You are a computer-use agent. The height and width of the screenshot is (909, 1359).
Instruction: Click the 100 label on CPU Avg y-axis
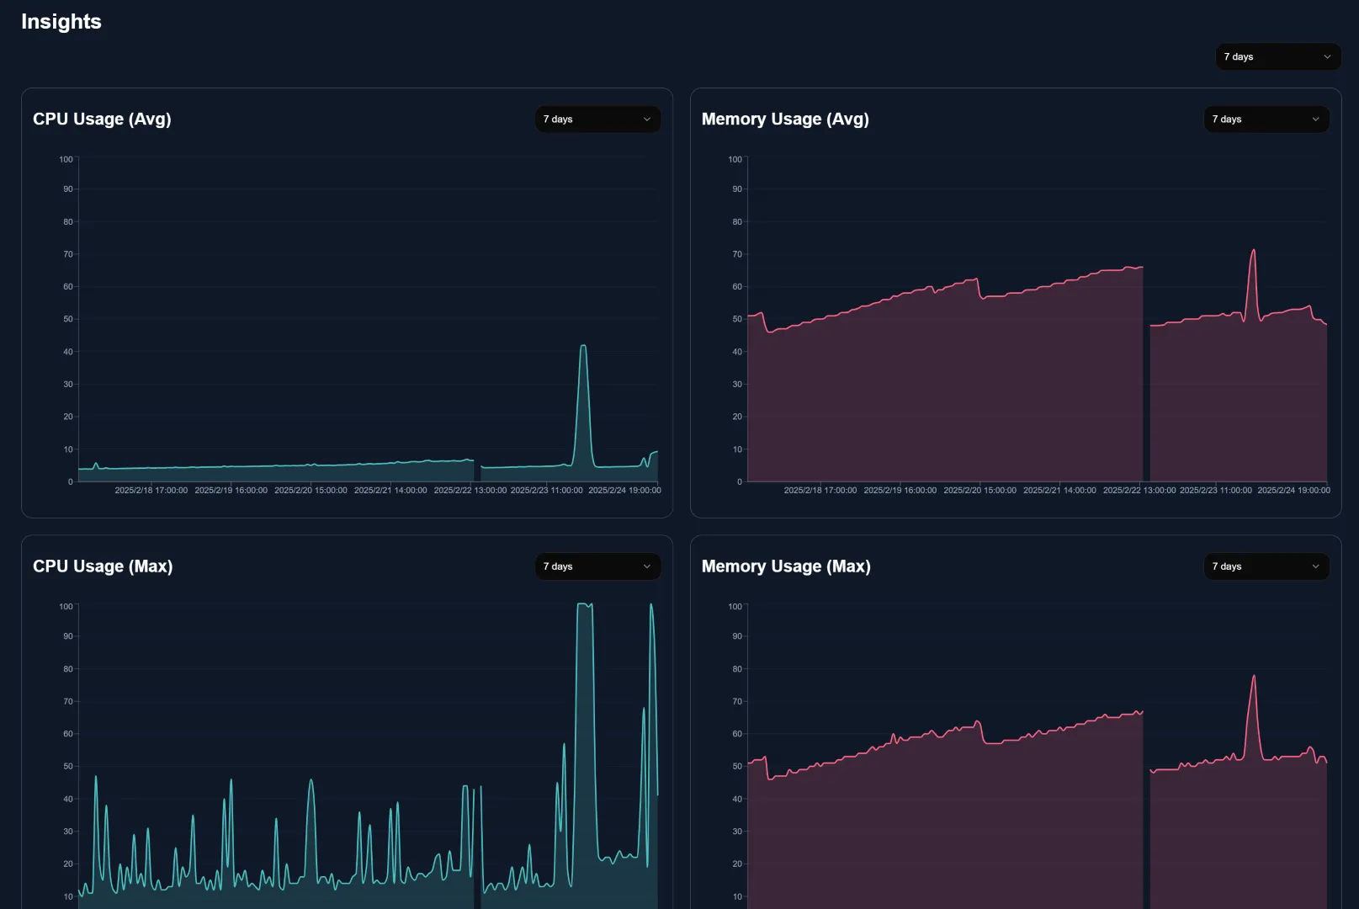click(x=66, y=159)
